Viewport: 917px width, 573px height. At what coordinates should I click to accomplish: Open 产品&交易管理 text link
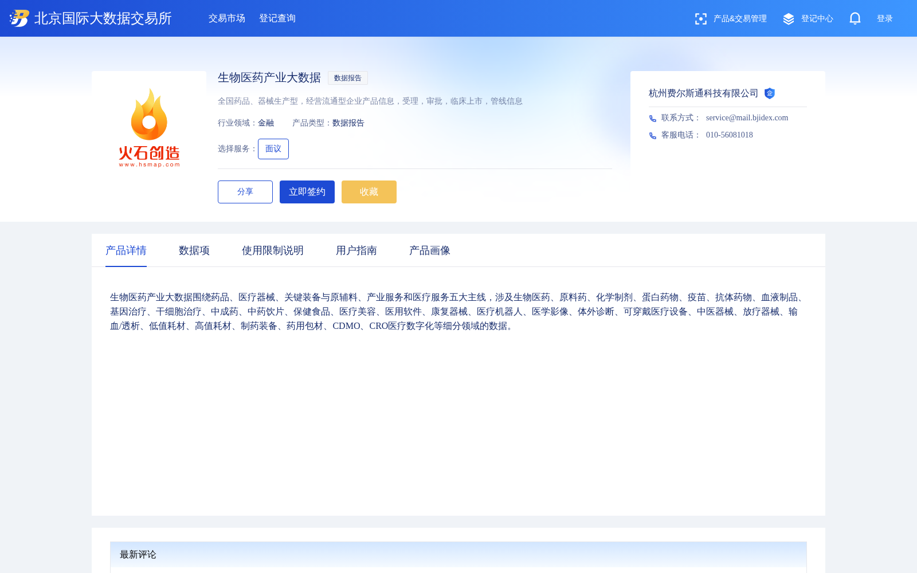point(740,18)
